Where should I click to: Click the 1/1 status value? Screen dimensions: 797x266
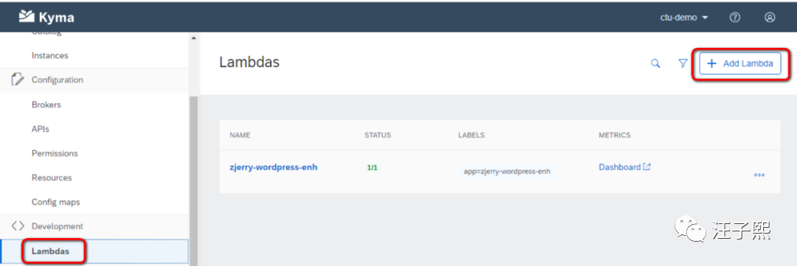point(372,167)
